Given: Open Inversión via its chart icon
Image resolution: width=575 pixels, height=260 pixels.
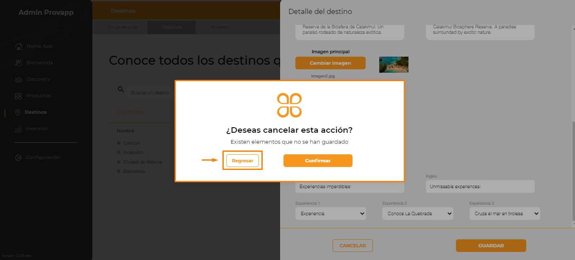Looking at the screenshot, I should point(18,129).
